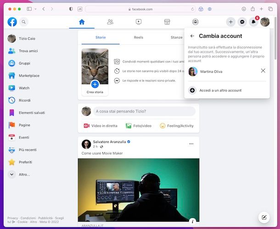Show Safari tab overview
This screenshot has width=280, height=229.
click(x=270, y=9)
